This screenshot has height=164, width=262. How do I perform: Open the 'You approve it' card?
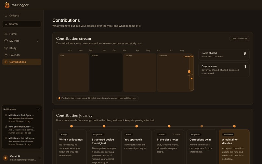point(137,147)
